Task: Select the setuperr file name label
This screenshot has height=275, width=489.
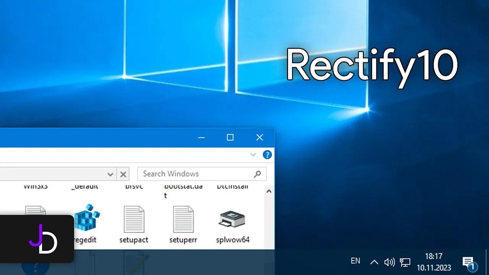Action: (183, 240)
